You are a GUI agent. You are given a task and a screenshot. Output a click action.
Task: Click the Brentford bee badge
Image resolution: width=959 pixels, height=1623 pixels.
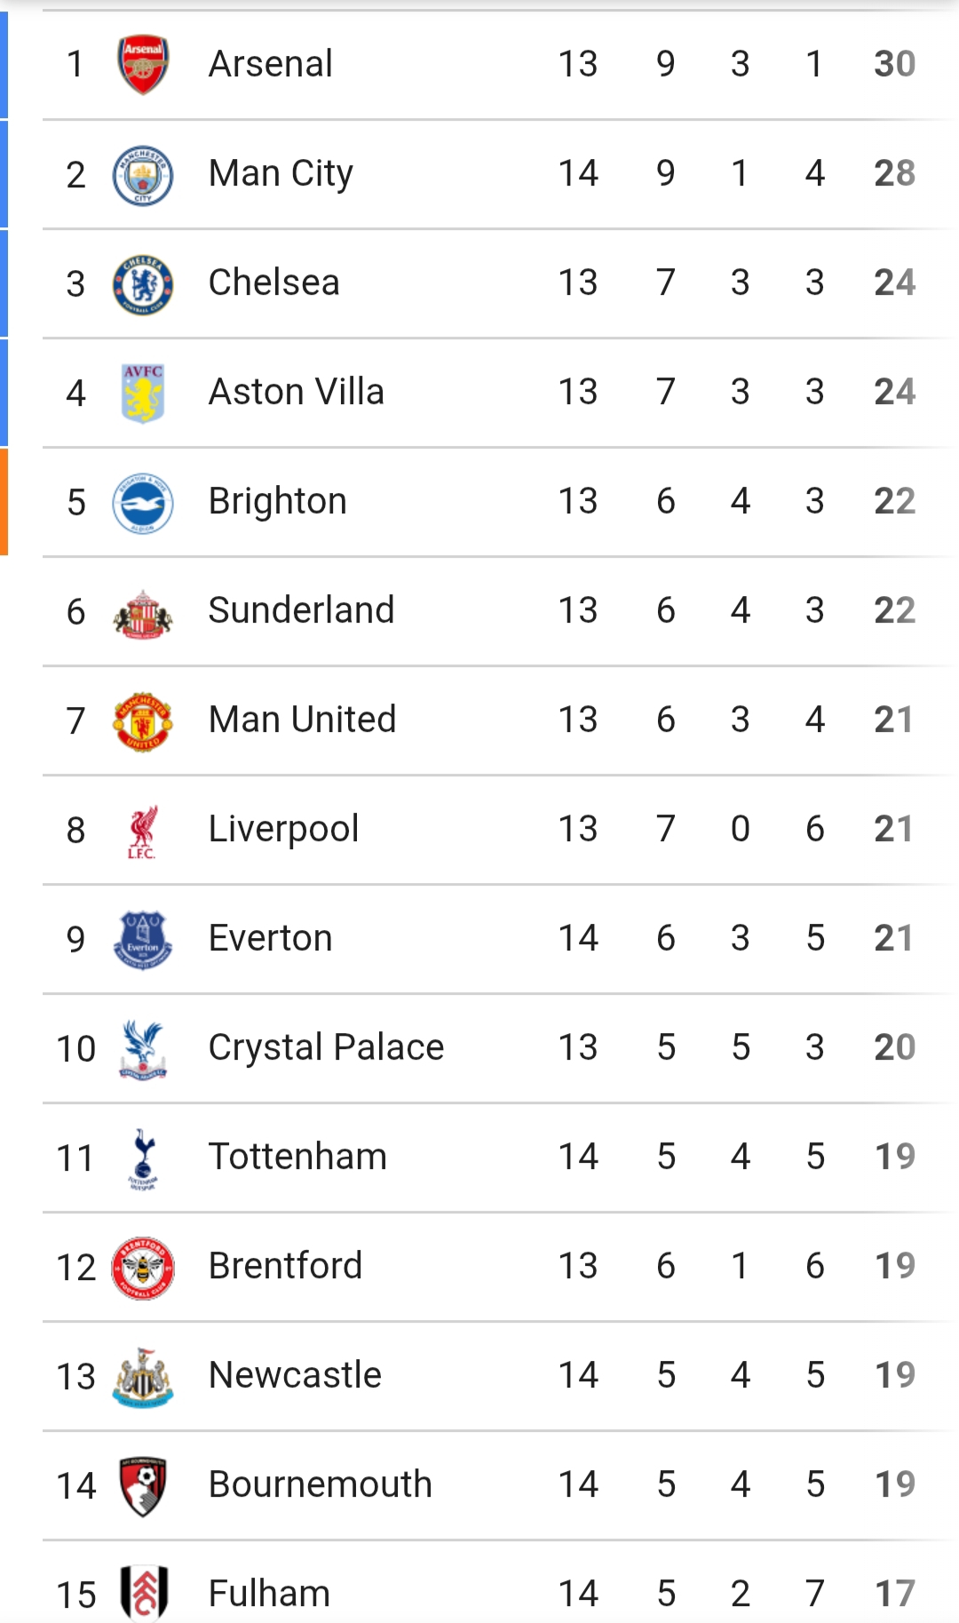[x=143, y=1268]
